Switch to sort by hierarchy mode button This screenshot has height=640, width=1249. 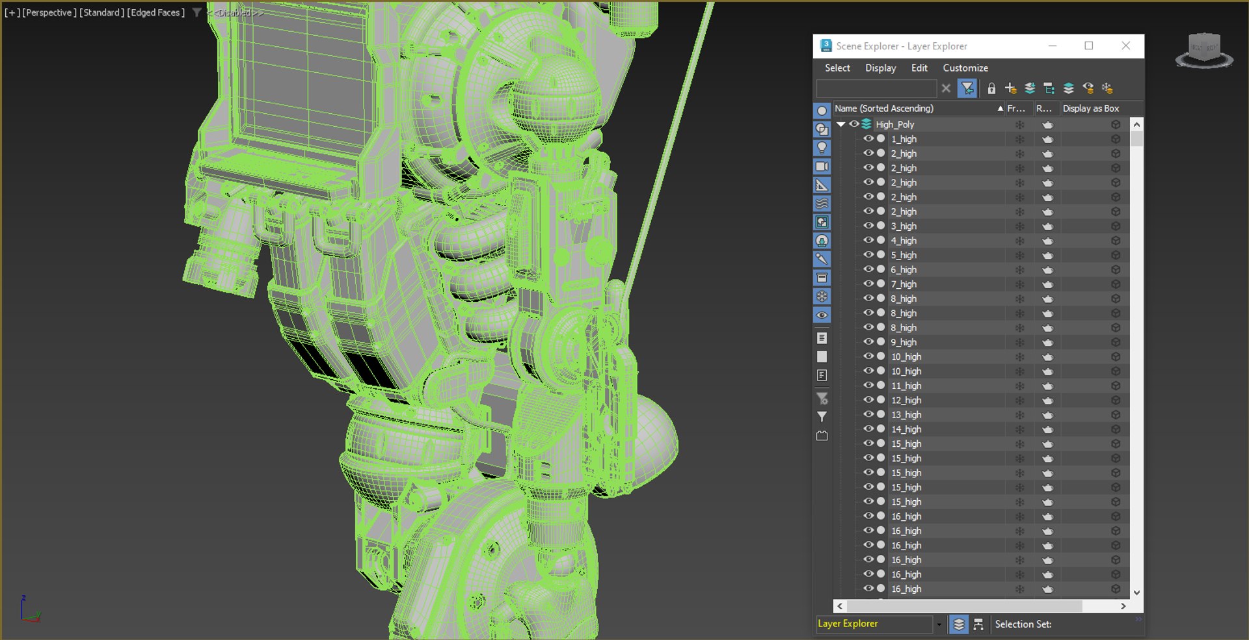pos(978,624)
